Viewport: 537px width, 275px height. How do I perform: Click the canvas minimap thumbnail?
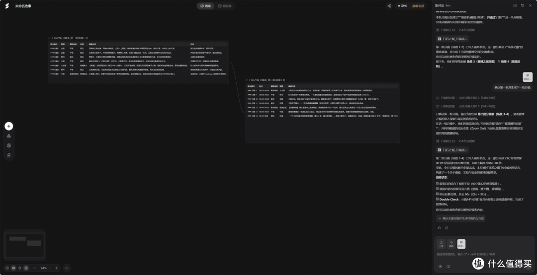25,245
